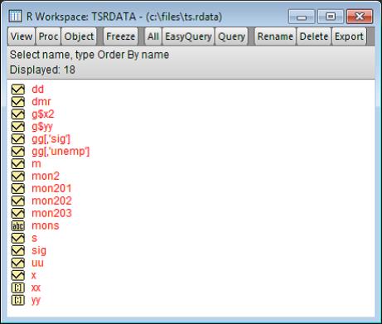Click the vector icon beside yy

coord(18,300)
